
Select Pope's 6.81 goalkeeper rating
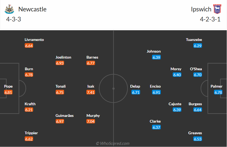[8, 92]
